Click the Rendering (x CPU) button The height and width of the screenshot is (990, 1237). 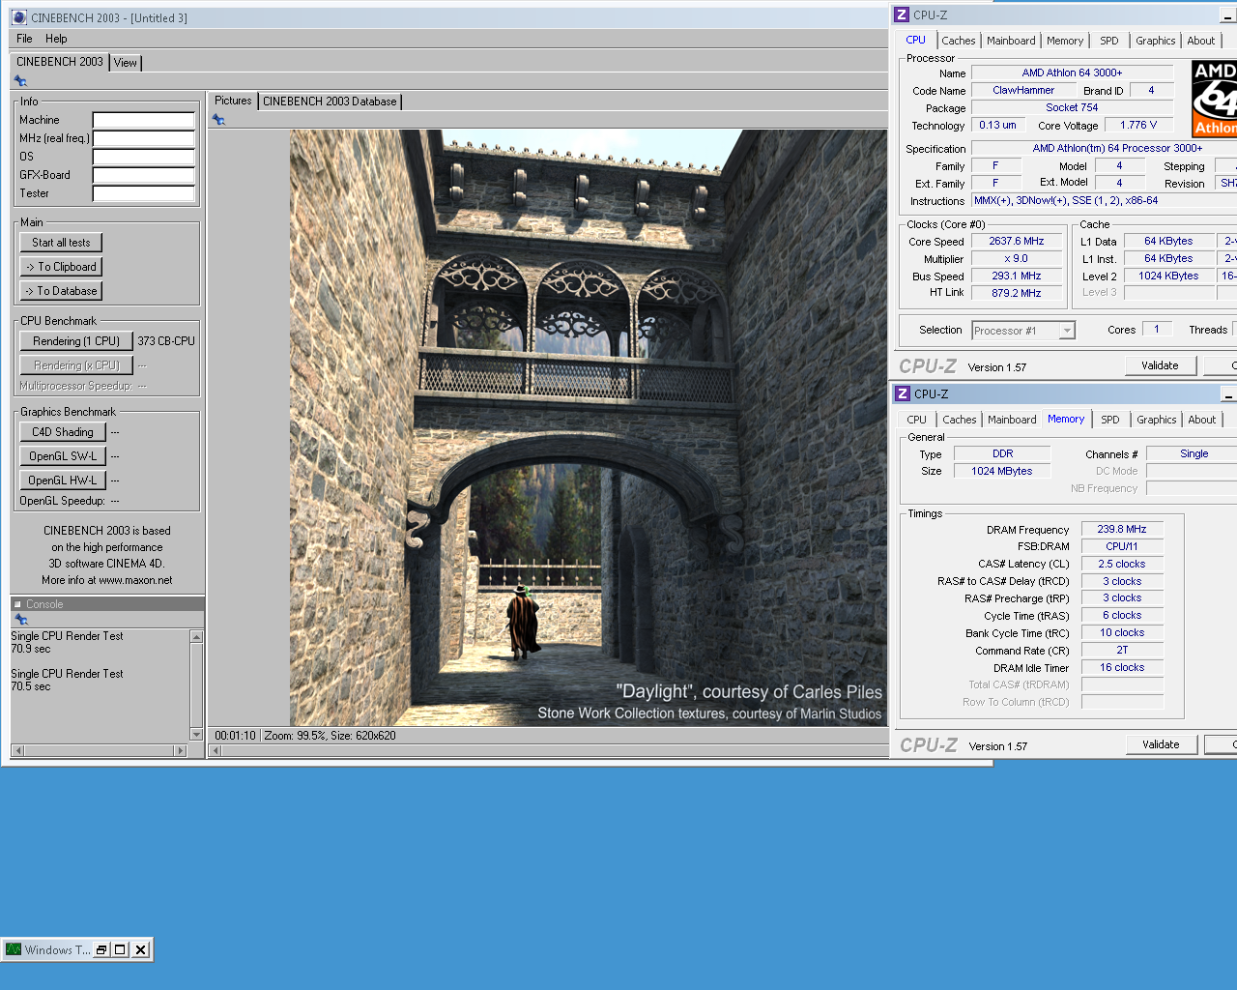pyautogui.click(x=76, y=365)
